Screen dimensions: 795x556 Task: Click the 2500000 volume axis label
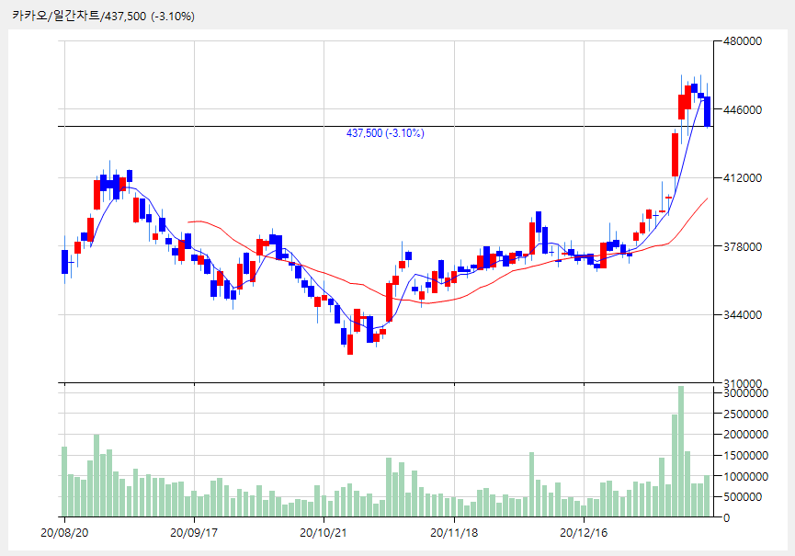[745, 414]
